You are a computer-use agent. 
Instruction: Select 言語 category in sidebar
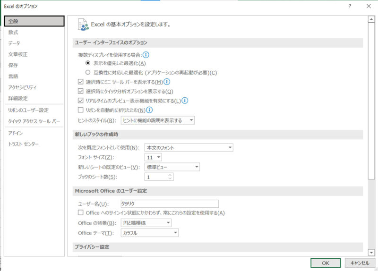[34, 76]
